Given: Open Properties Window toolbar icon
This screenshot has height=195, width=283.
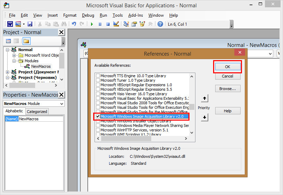Looking at the screenshot, I should pyautogui.click(x=134, y=24).
